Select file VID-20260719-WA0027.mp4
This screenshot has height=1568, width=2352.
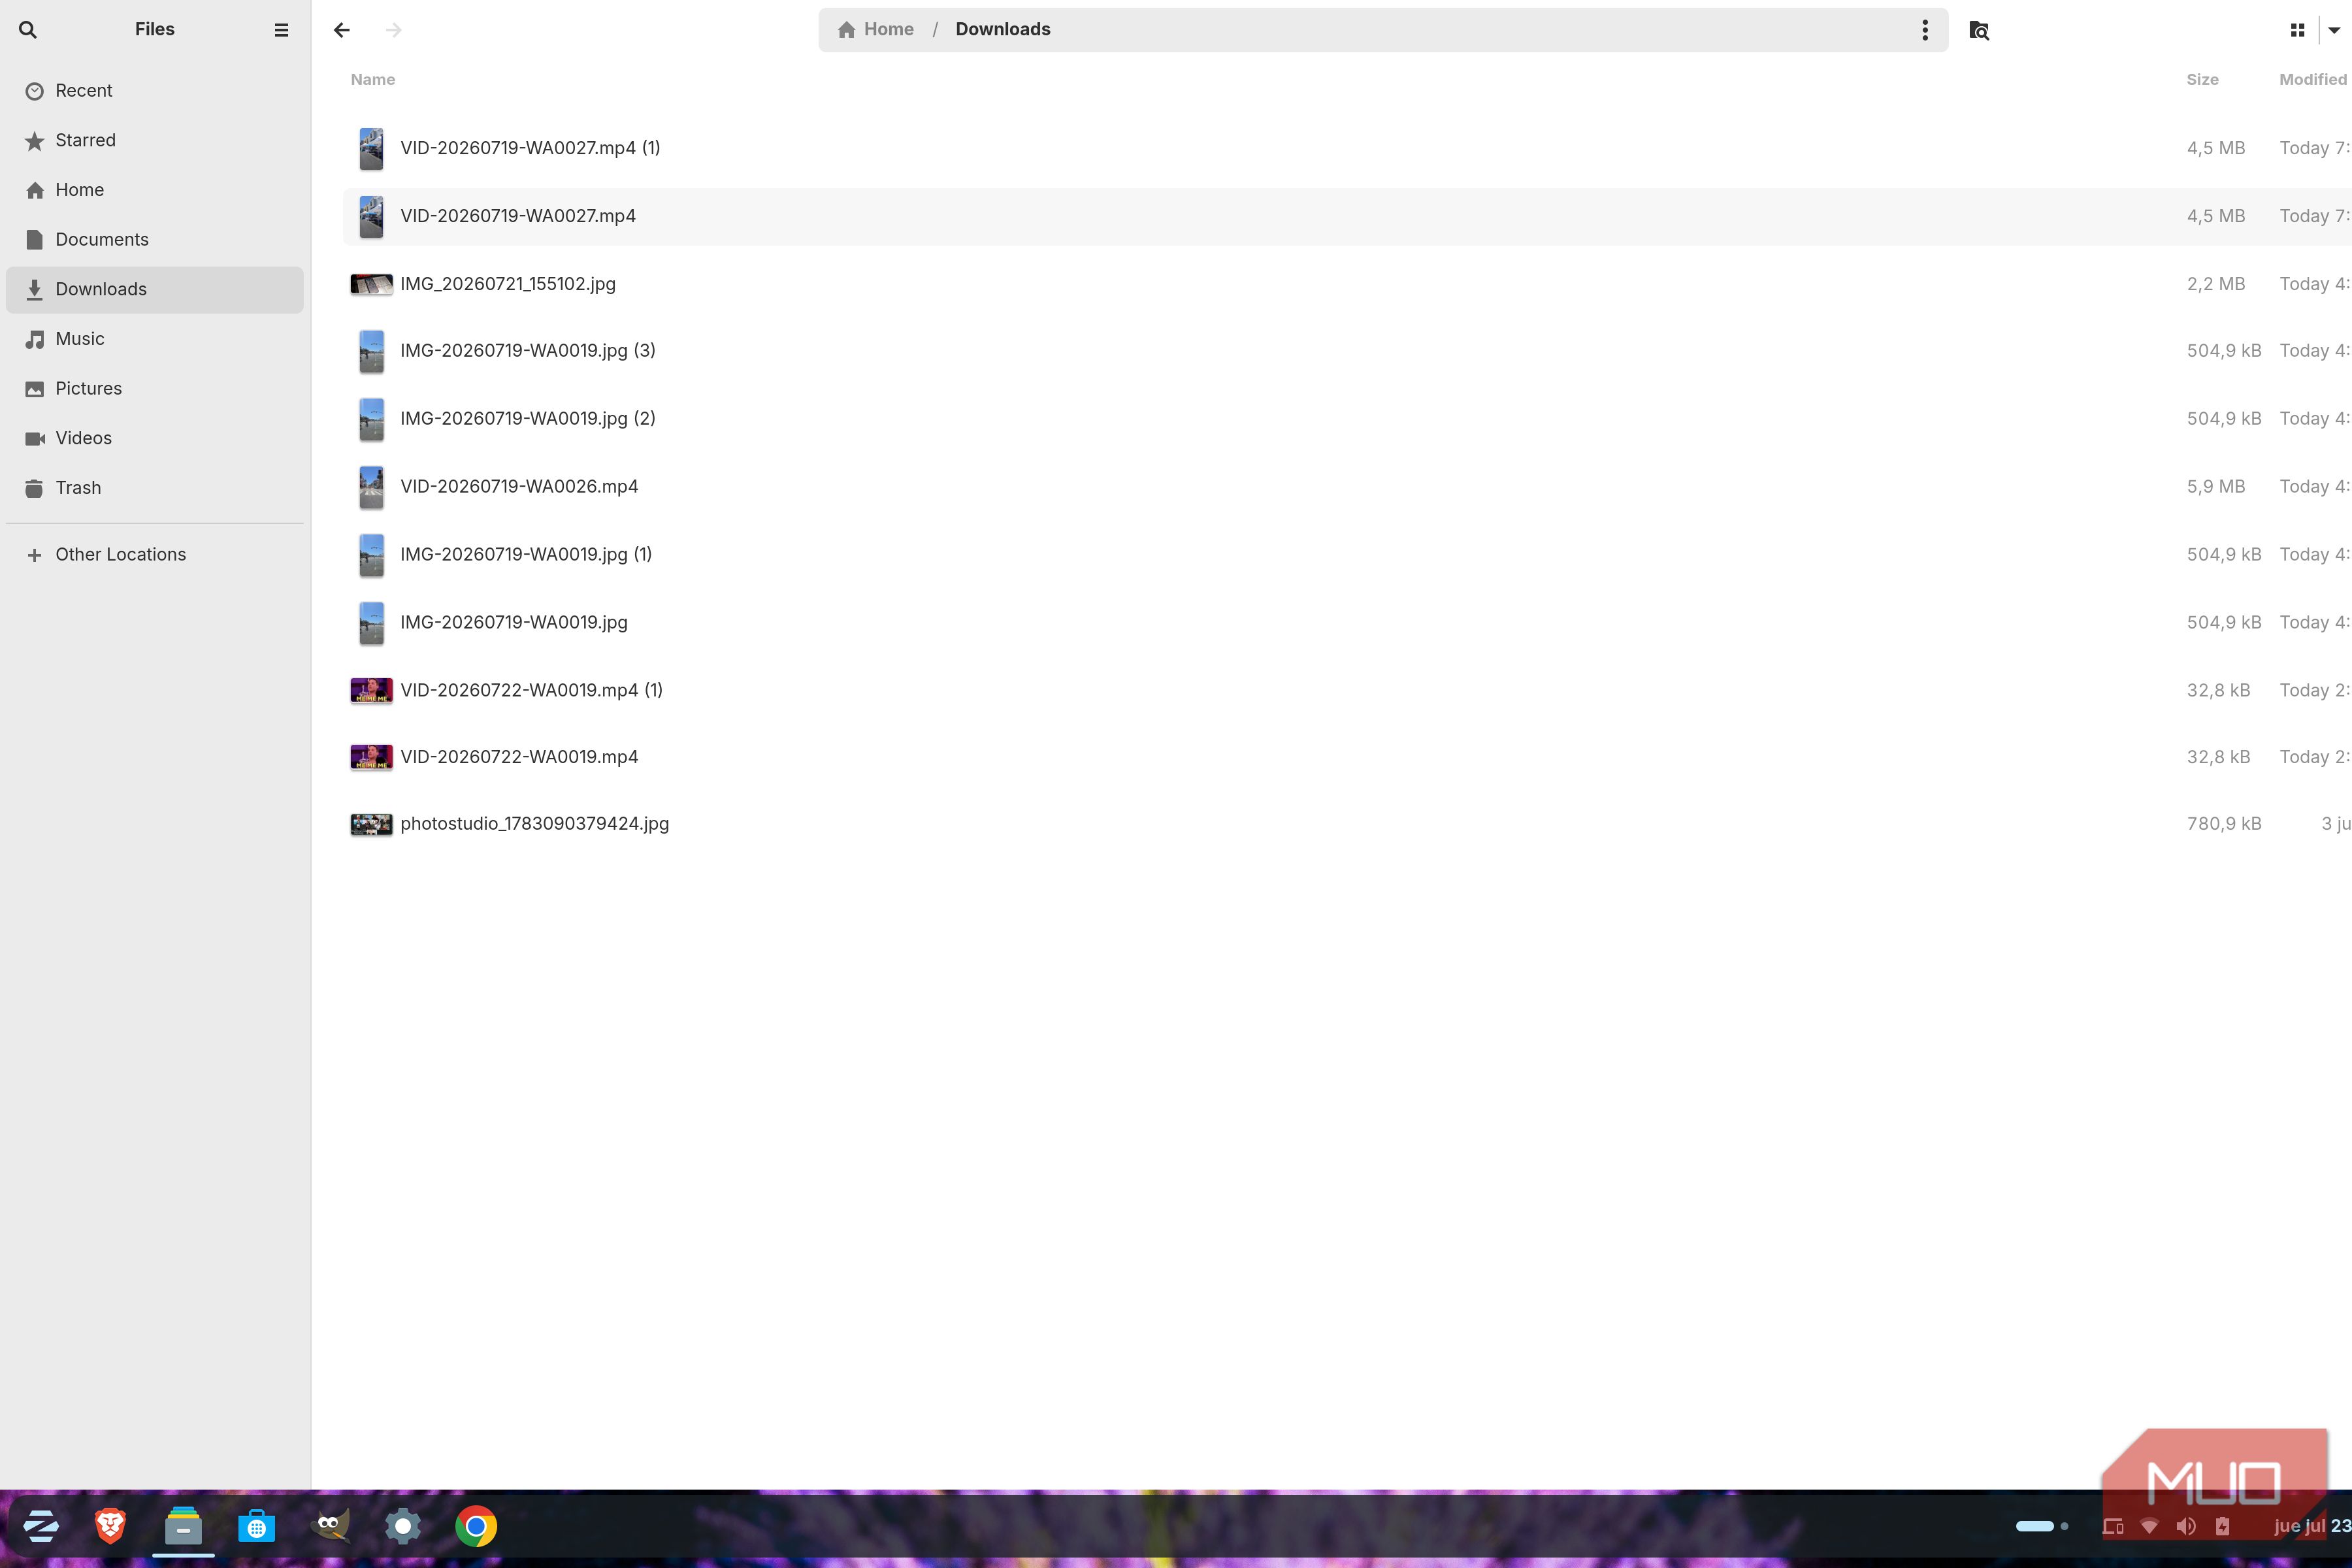click(x=1346, y=217)
